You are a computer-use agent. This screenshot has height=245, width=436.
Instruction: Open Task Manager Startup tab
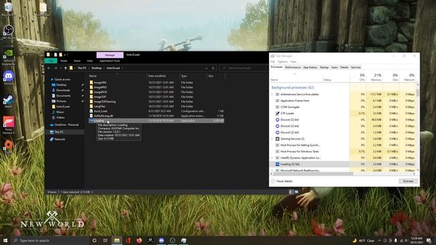tap(324, 67)
